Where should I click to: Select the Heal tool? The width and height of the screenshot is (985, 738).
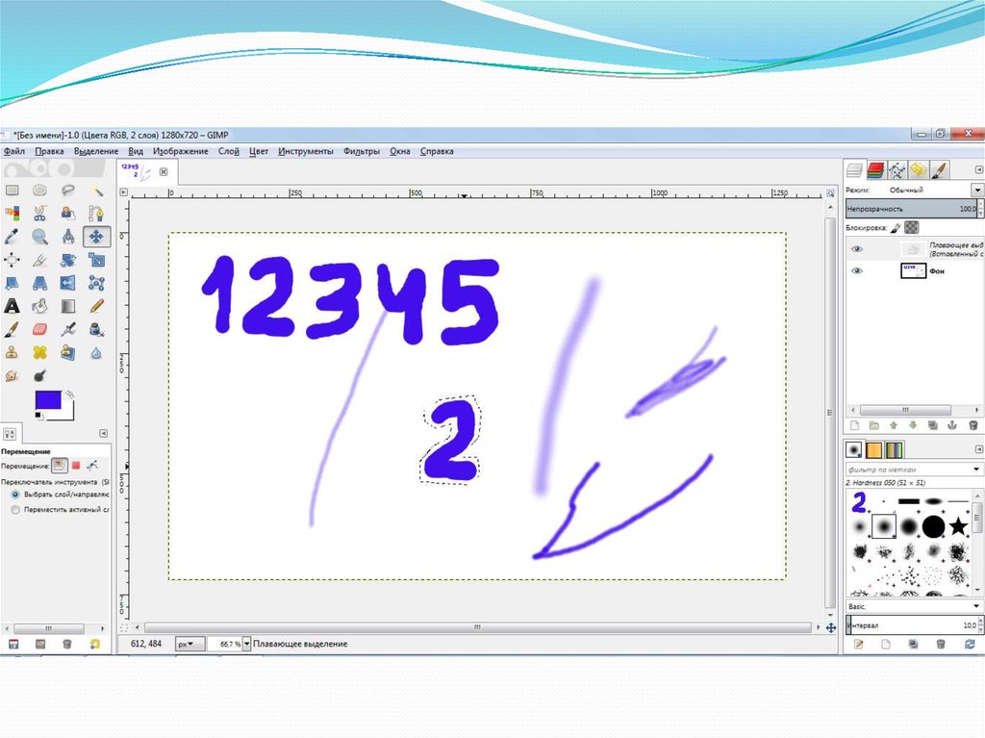[39, 353]
